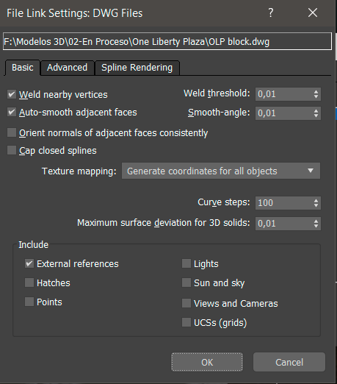Decrease Maximum surface deviation spinner value
This screenshot has width=337, height=384.
316,226
